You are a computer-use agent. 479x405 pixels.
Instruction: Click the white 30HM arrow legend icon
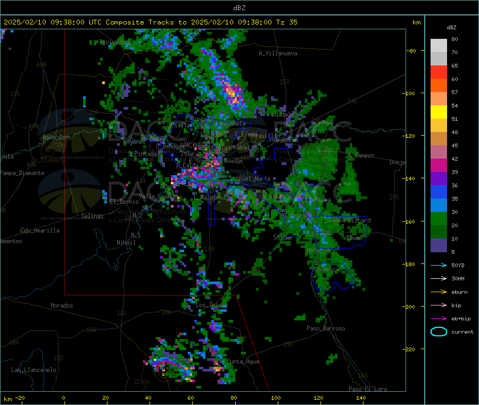point(439,278)
